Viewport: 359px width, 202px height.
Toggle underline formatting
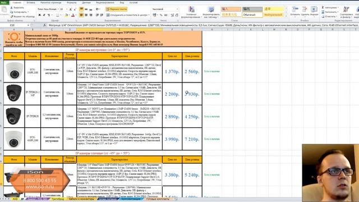(49, 15)
